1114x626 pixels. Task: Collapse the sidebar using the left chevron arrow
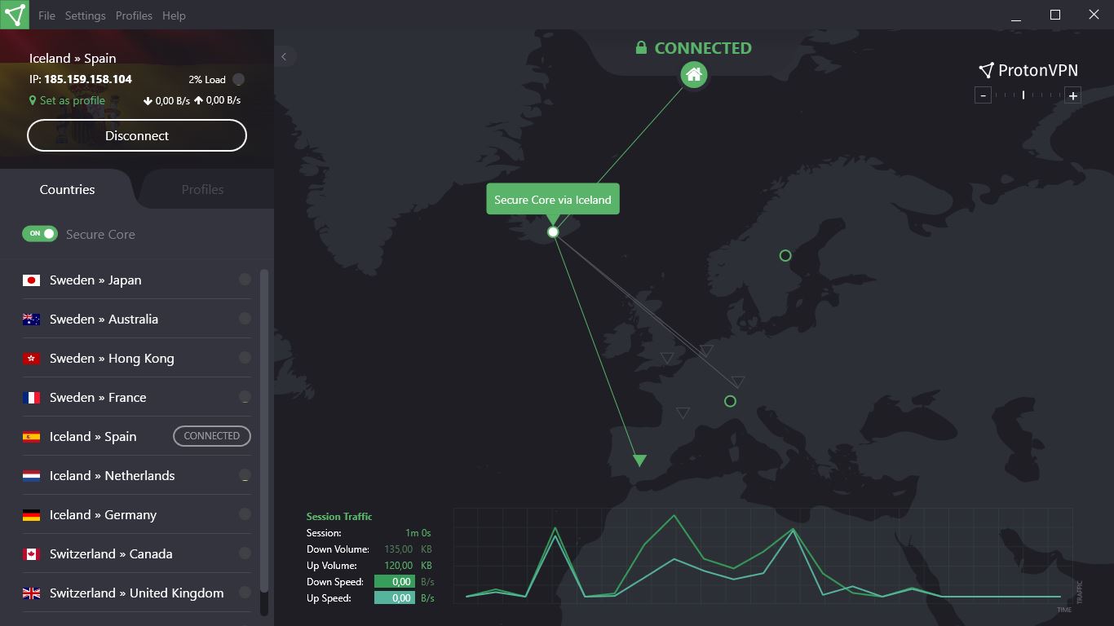[285, 56]
